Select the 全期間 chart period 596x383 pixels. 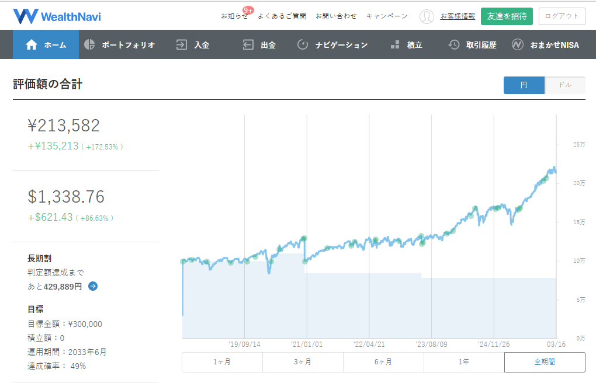545,362
